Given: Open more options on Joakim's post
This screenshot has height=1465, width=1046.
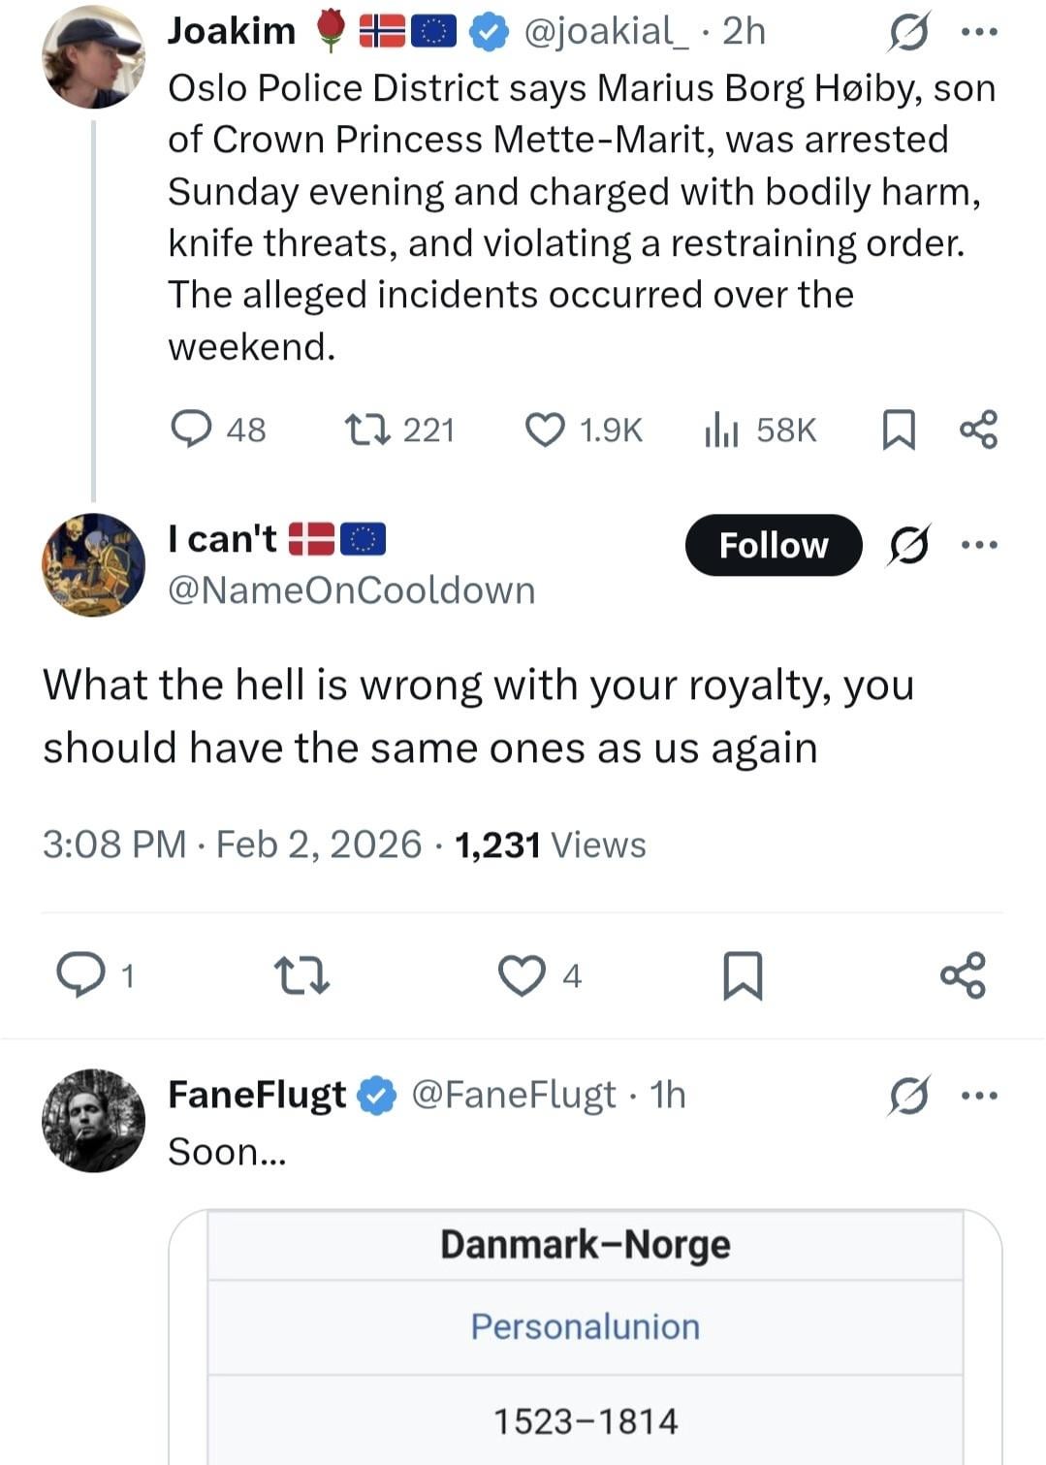Looking at the screenshot, I should click(x=978, y=32).
